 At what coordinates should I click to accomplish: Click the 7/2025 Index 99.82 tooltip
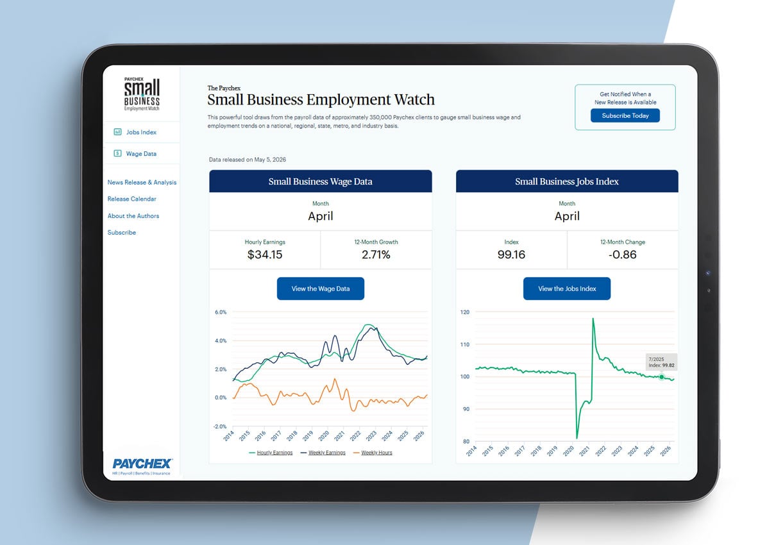coord(661,362)
